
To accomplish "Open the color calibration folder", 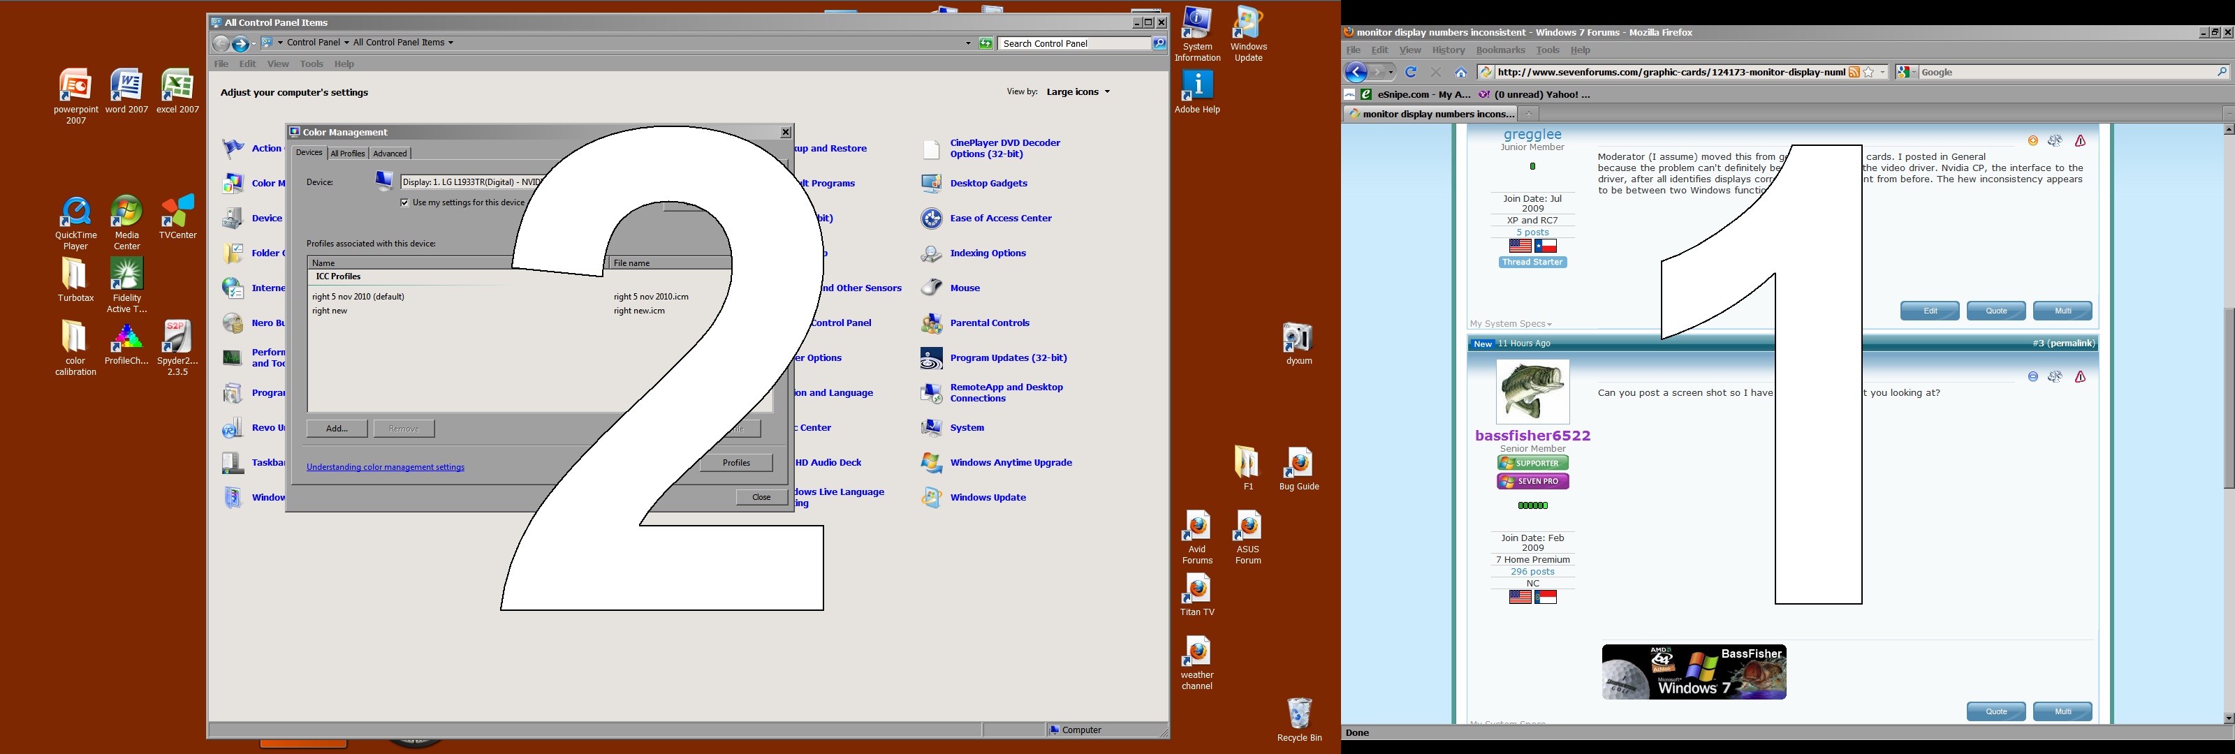I will point(75,348).
